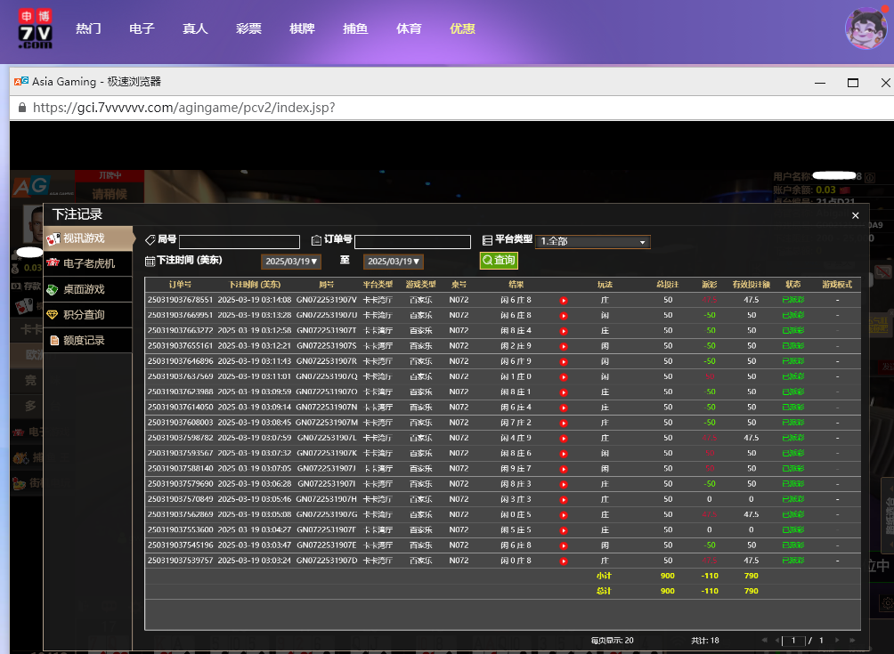Jump to first page of records
The height and width of the screenshot is (654, 894).
(x=763, y=640)
